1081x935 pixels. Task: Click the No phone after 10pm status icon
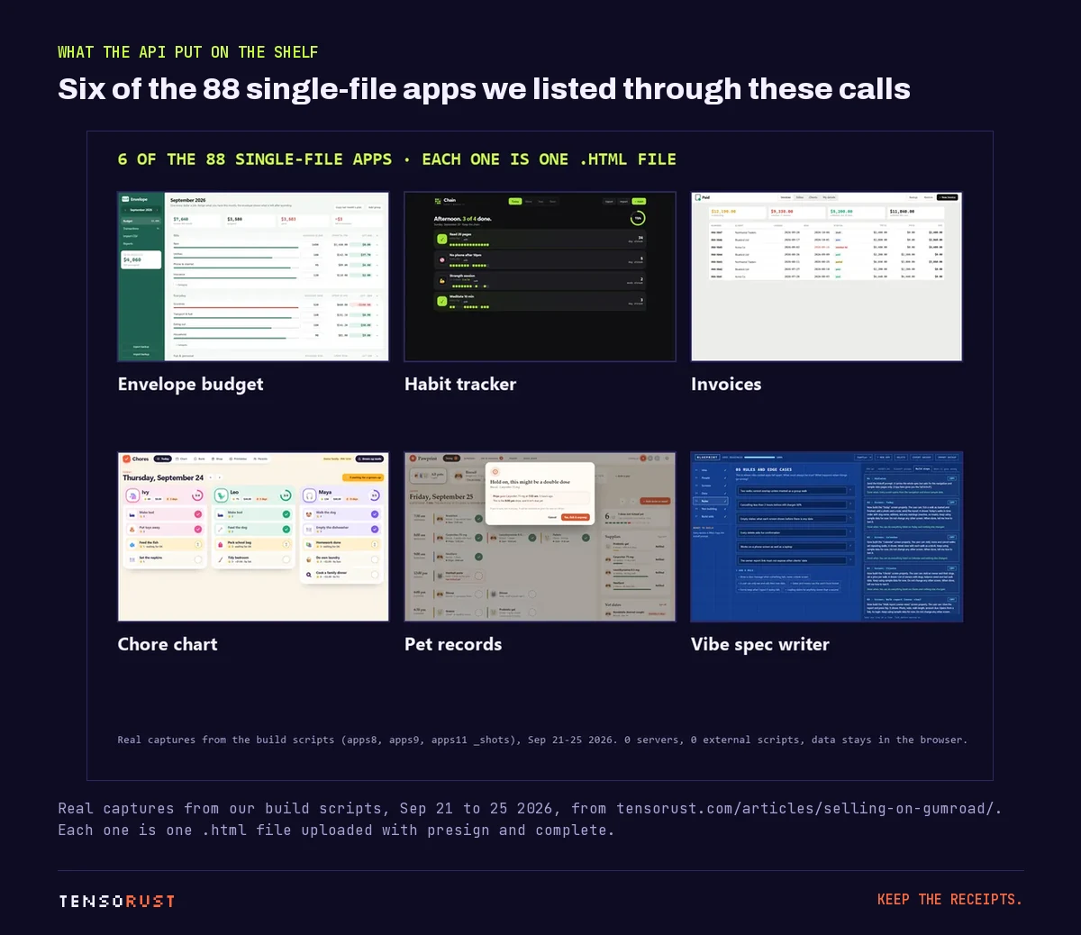pos(442,259)
